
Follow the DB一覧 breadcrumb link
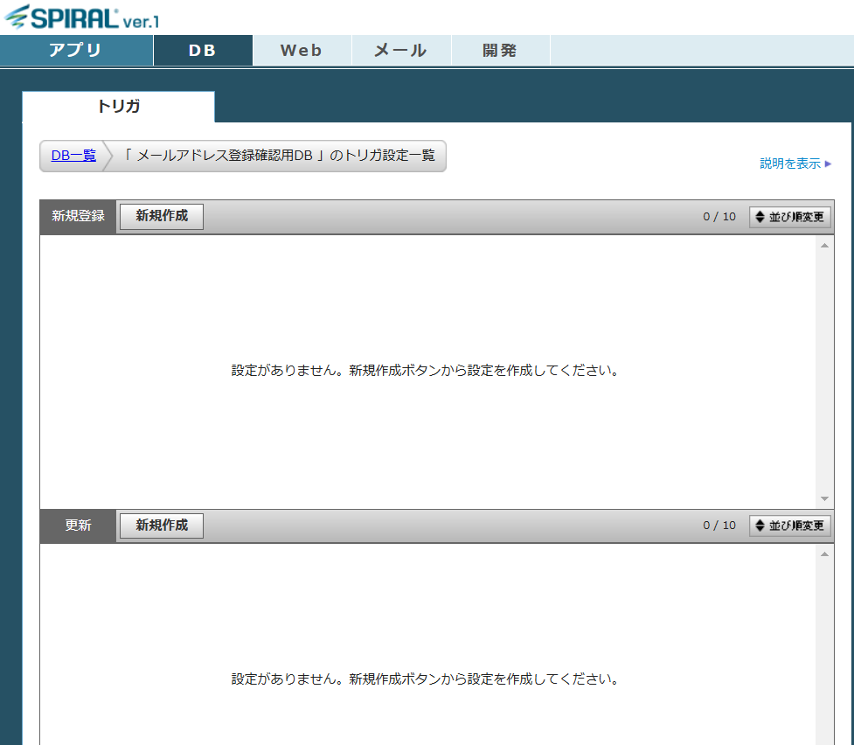click(x=73, y=156)
